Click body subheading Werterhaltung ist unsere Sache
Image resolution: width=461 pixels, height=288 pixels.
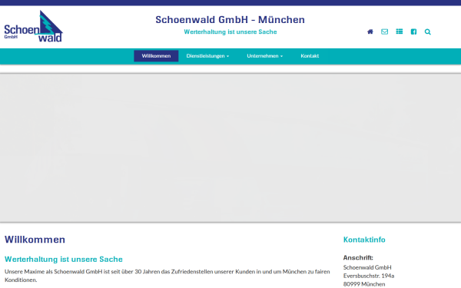(x=64, y=260)
